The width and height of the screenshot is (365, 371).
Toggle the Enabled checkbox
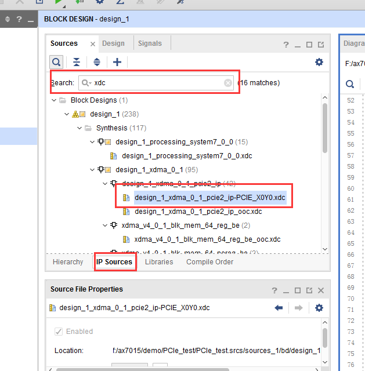pyautogui.click(x=59, y=332)
